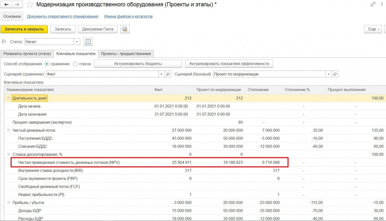Select Внутренняя ставка доходности (IRR) row
This screenshot has width=386, height=221.
[195, 170]
